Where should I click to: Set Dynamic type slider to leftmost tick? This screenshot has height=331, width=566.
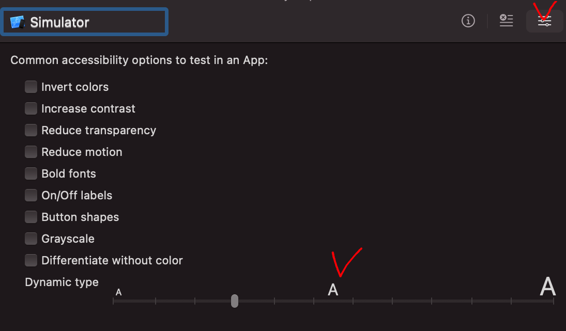113,301
